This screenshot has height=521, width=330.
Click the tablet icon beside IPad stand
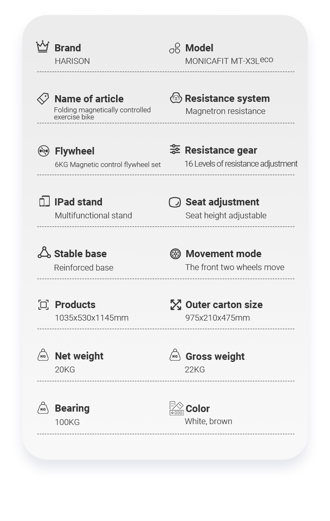44,201
